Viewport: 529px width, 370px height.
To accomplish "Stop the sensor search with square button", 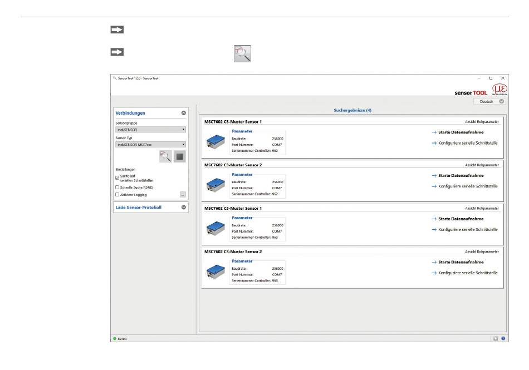I will pyautogui.click(x=180, y=156).
